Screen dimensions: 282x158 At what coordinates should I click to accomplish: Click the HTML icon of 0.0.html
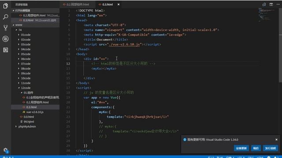coord(21,117)
